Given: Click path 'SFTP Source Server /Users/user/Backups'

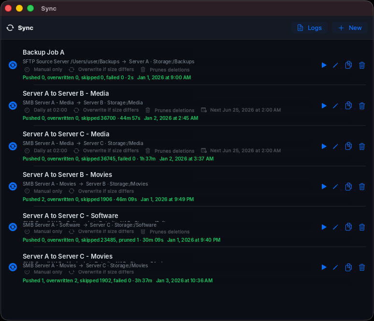Looking at the screenshot, I should click(x=71, y=61).
